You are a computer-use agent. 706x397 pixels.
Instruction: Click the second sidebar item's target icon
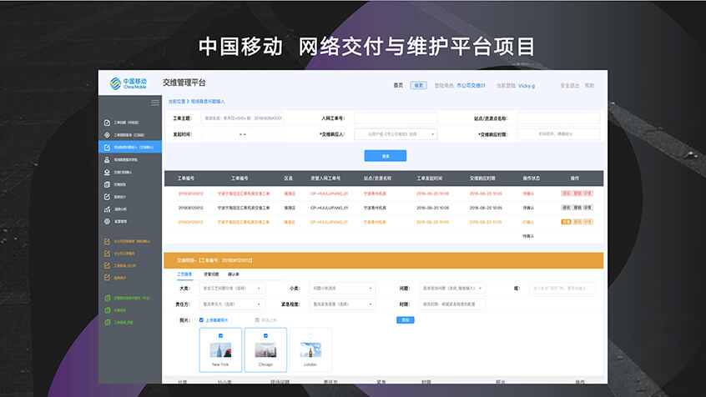tap(107, 134)
